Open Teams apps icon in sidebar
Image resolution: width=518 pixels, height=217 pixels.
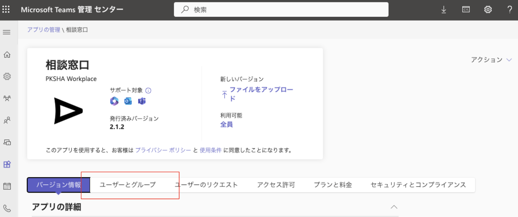tap(7, 164)
